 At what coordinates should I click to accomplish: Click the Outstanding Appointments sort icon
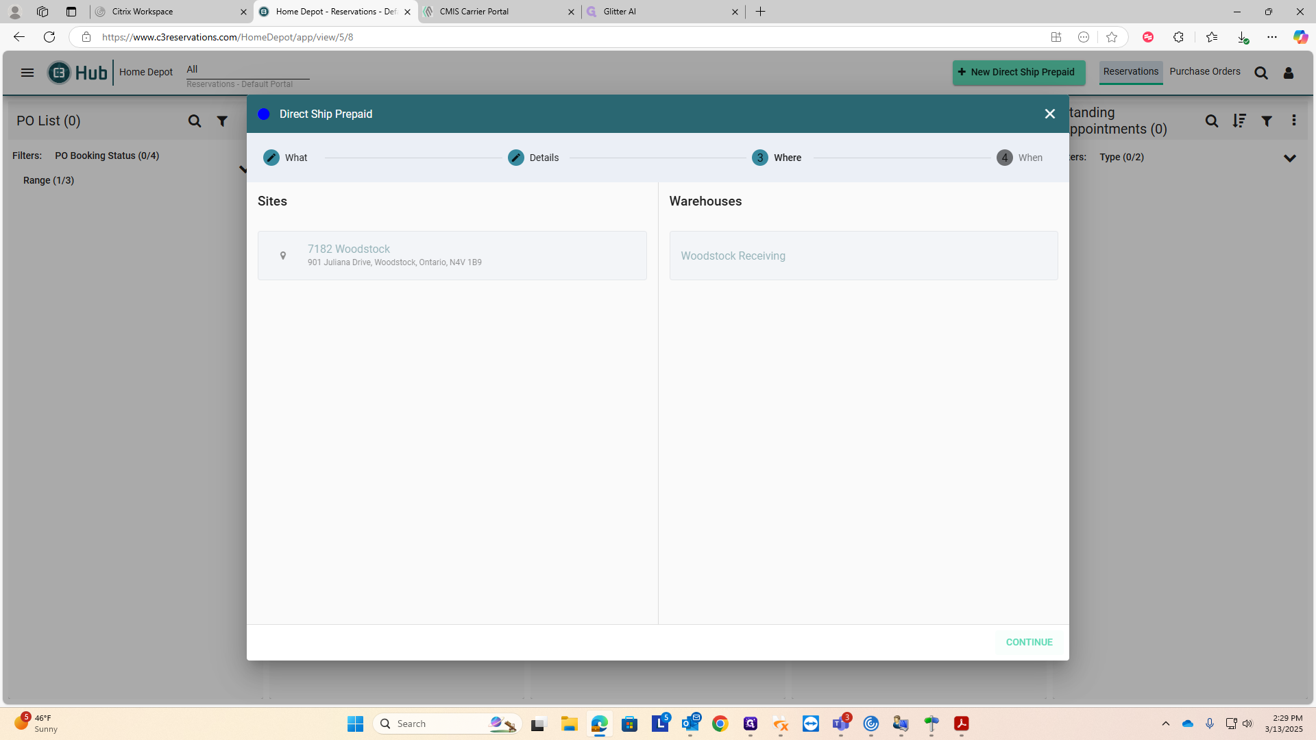point(1239,121)
